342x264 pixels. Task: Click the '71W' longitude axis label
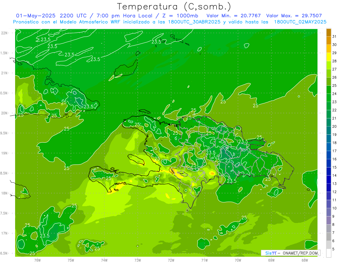point(204,260)
